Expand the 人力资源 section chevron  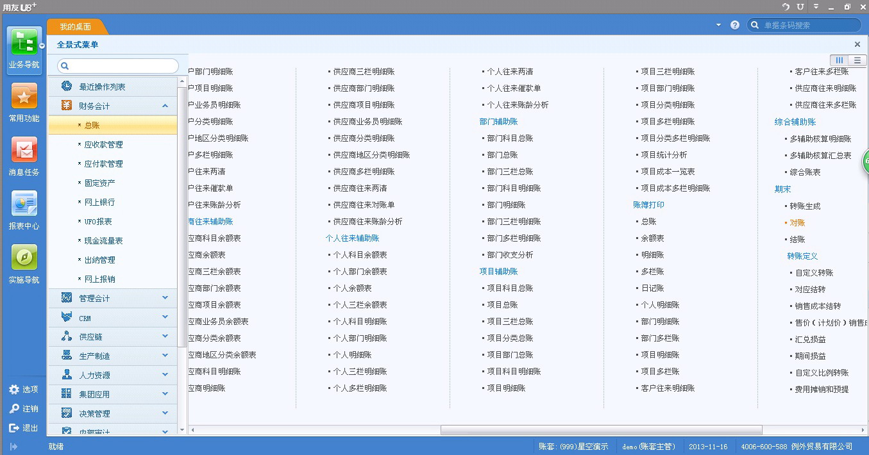pos(165,375)
